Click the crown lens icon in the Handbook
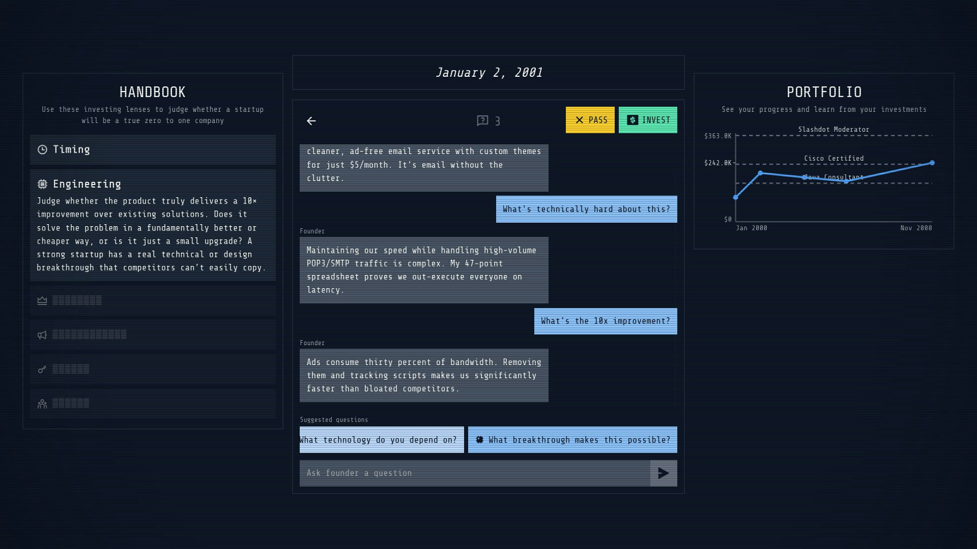The image size is (977, 549). coord(43,300)
